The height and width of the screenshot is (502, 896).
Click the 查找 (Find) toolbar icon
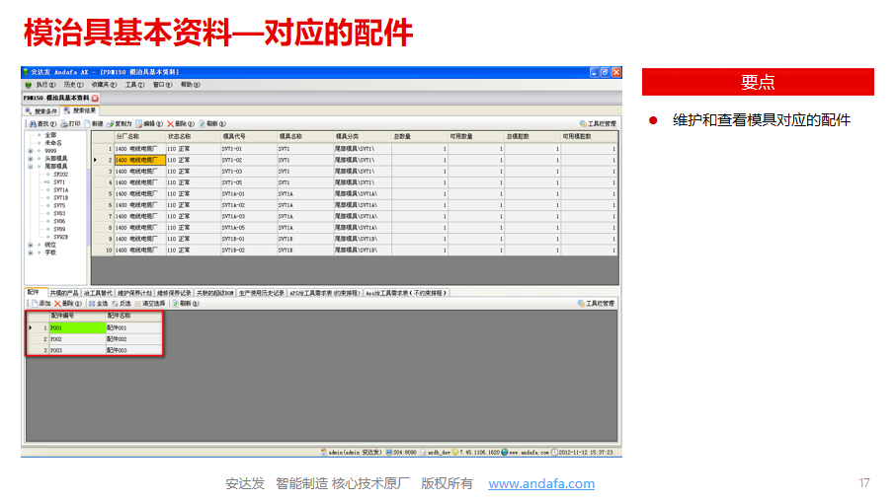[42, 124]
